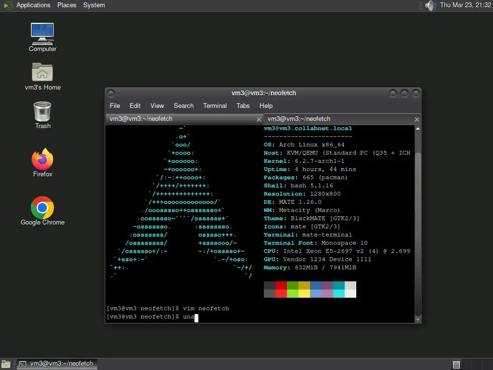The width and height of the screenshot is (493, 370).
Task: Close the terminal window
Action: tap(415, 93)
